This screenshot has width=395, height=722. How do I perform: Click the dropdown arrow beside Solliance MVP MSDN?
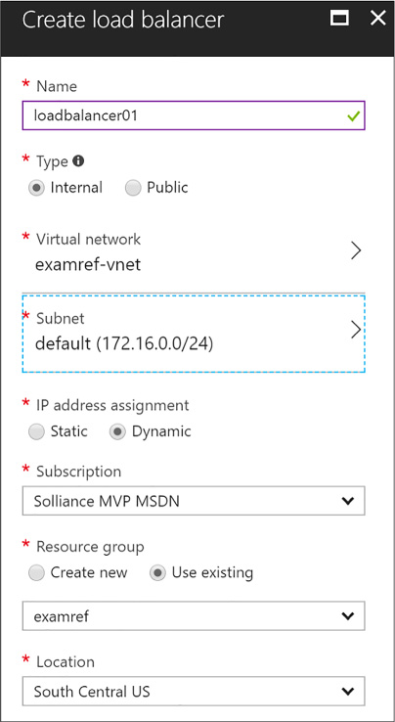point(348,501)
